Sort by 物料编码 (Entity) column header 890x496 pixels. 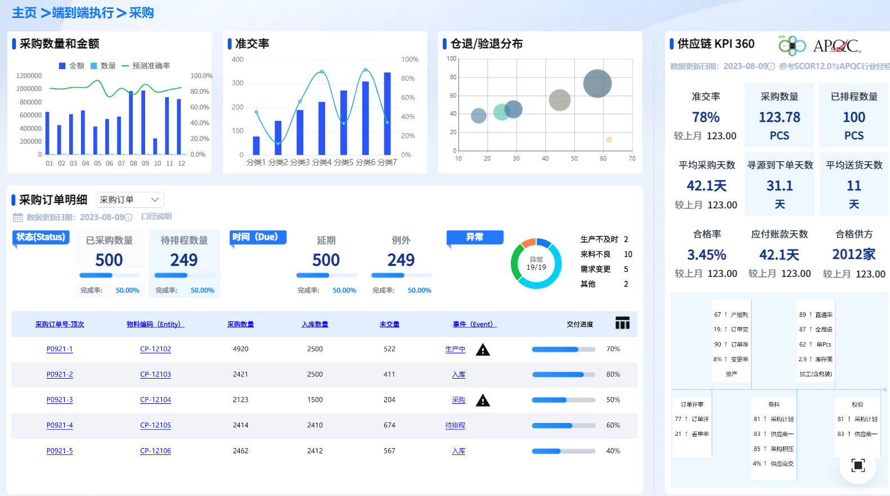click(155, 324)
